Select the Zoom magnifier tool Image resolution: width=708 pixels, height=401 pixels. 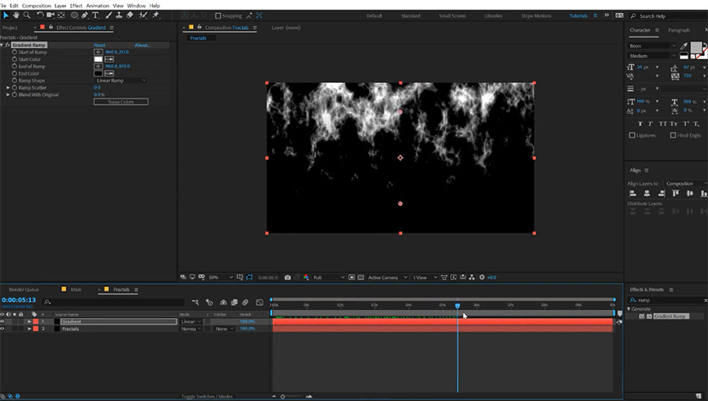(x=27, y=15)
